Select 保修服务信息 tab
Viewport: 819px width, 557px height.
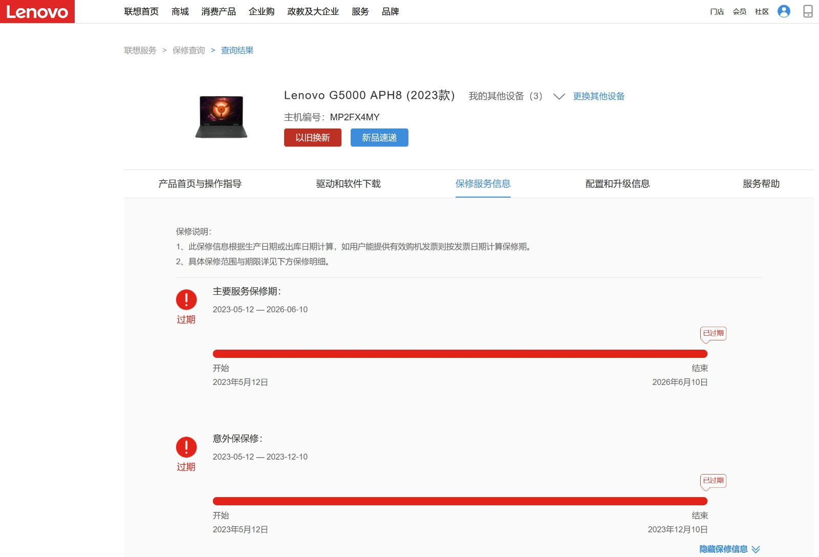pos(483,184)
